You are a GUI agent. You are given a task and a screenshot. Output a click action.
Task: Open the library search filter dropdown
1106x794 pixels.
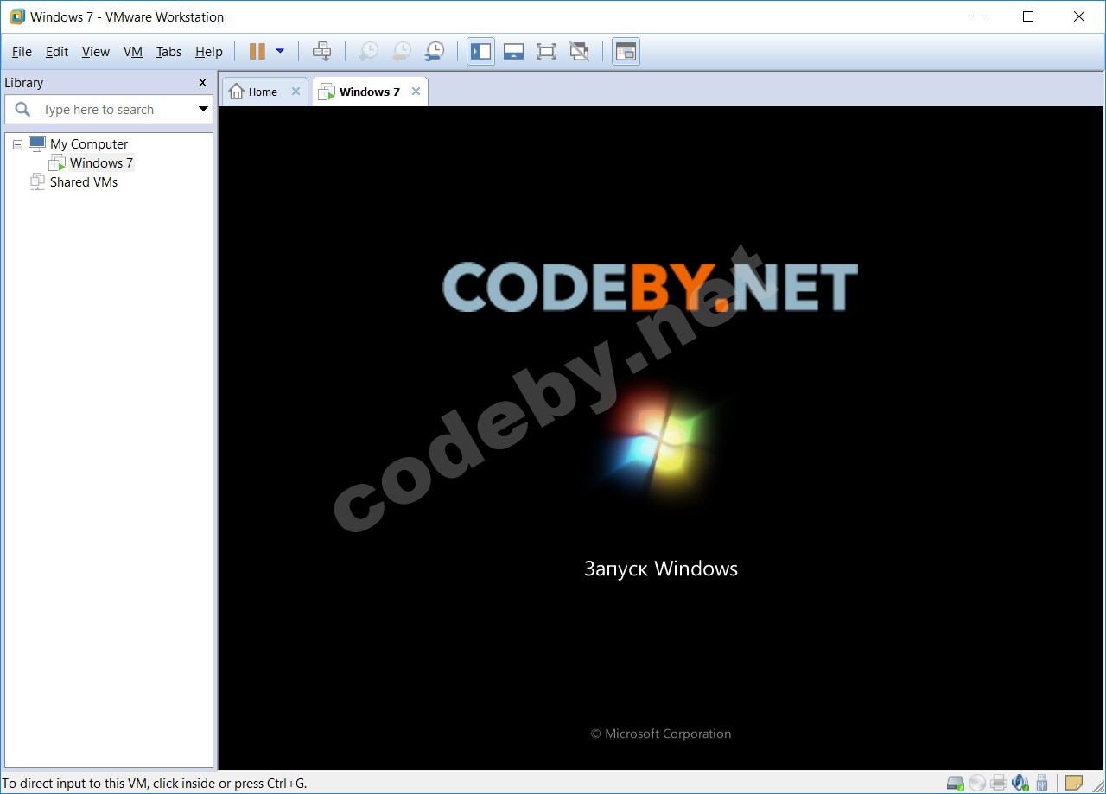203,110
